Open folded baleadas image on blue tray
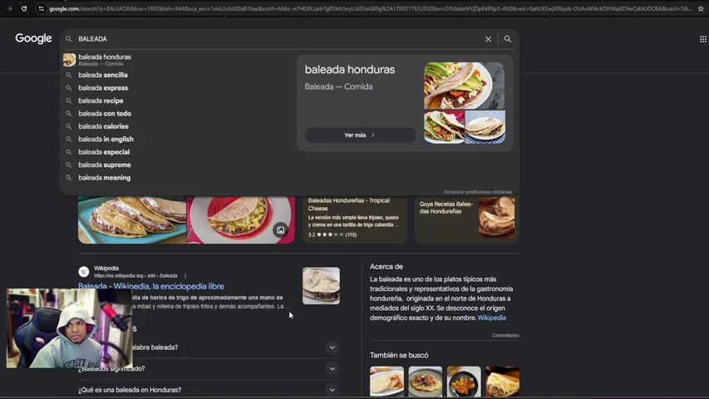 coord(132,219)
